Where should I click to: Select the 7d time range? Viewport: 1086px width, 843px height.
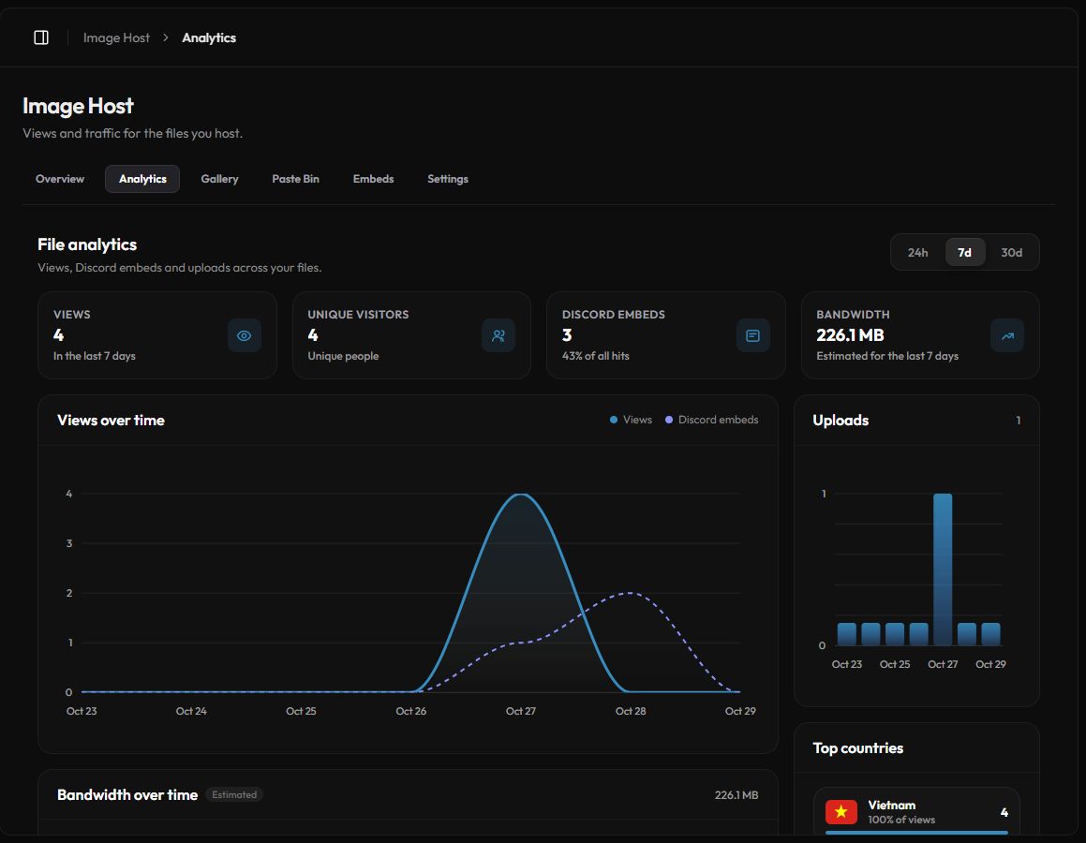(964, 253)
